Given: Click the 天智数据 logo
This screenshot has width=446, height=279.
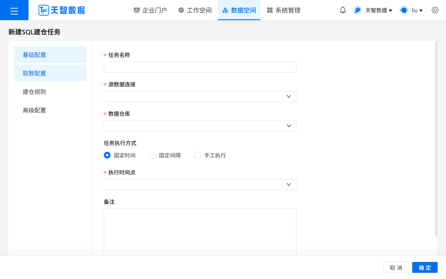Looking at the screenshot, I should pos(62,10).
